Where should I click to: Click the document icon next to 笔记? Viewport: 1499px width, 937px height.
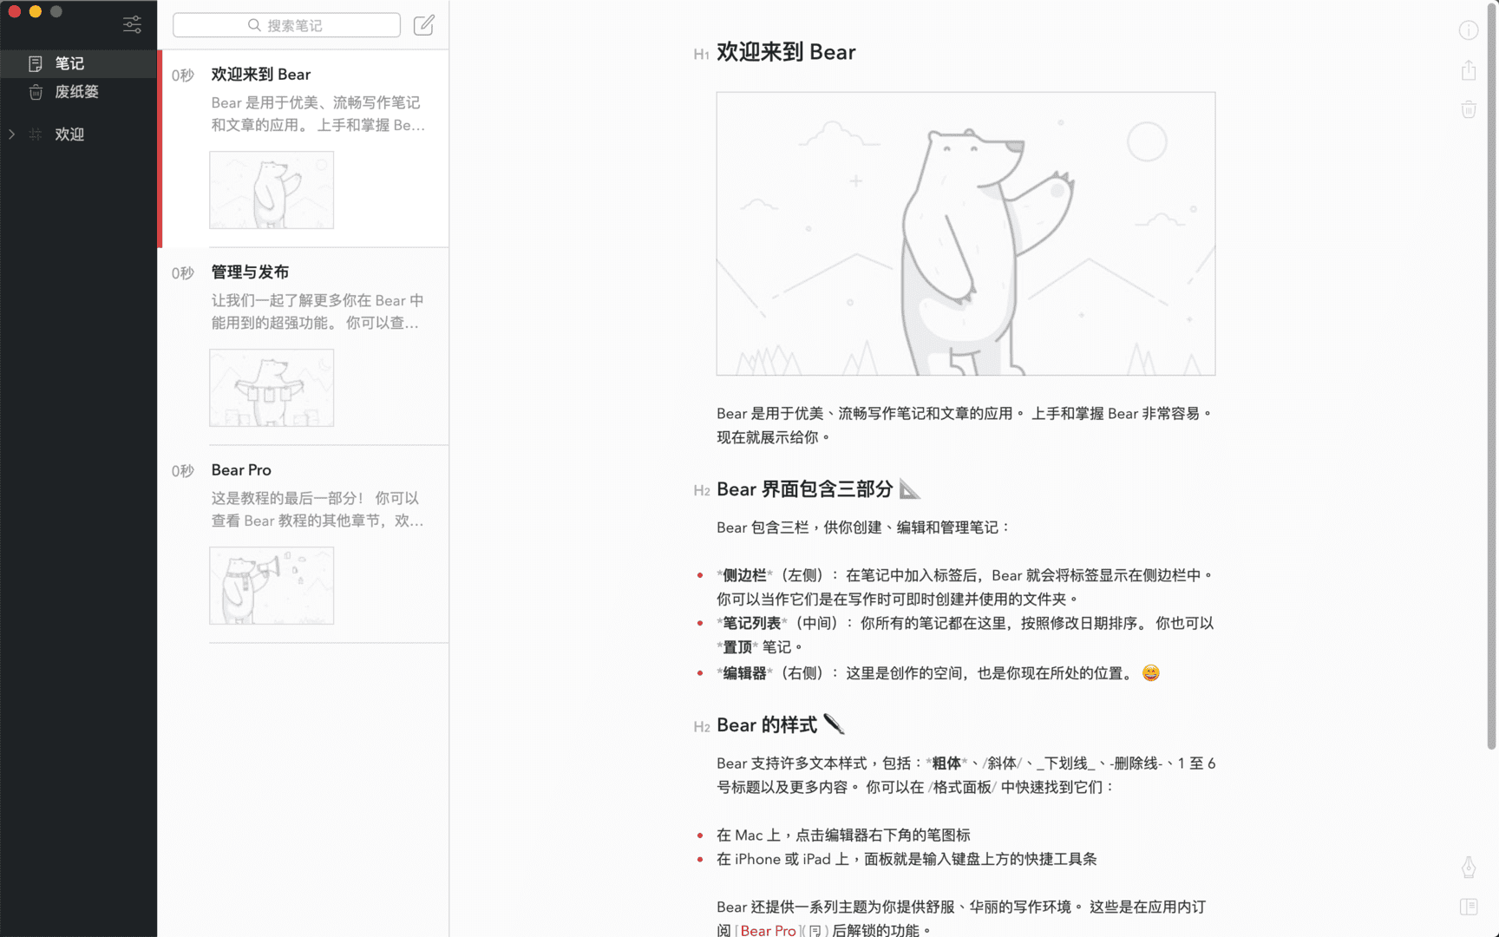[x=36, y=62]
